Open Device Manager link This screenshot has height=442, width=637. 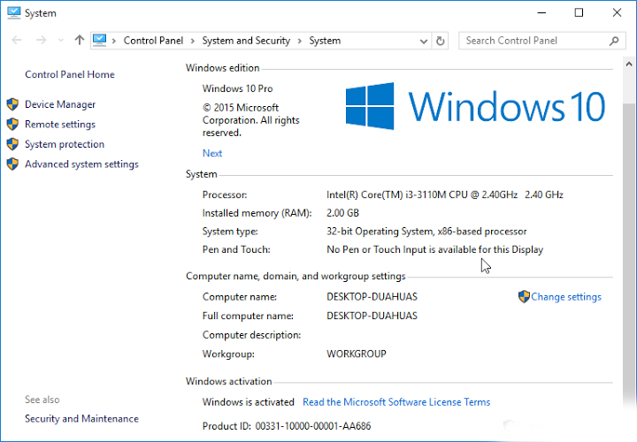tap(60, 104)
